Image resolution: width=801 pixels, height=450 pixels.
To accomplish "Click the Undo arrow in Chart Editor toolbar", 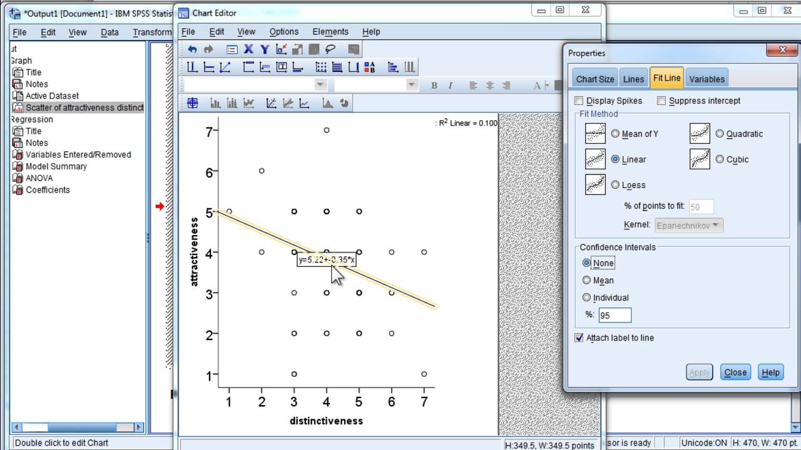I will [x=192, y=49].
